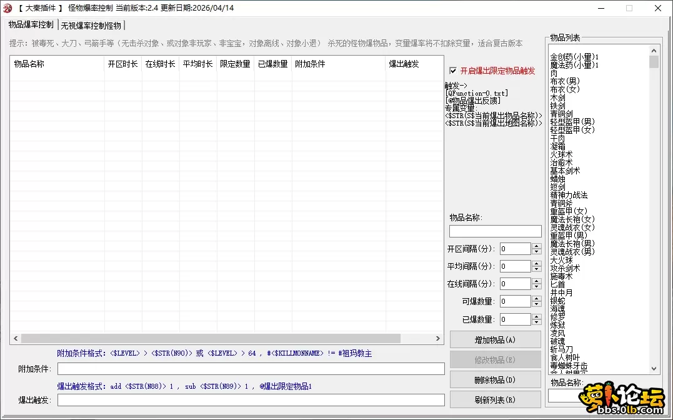Open the 无视爆率控制怪物 tab
The image size is (673, 420).
pos(91,26)
